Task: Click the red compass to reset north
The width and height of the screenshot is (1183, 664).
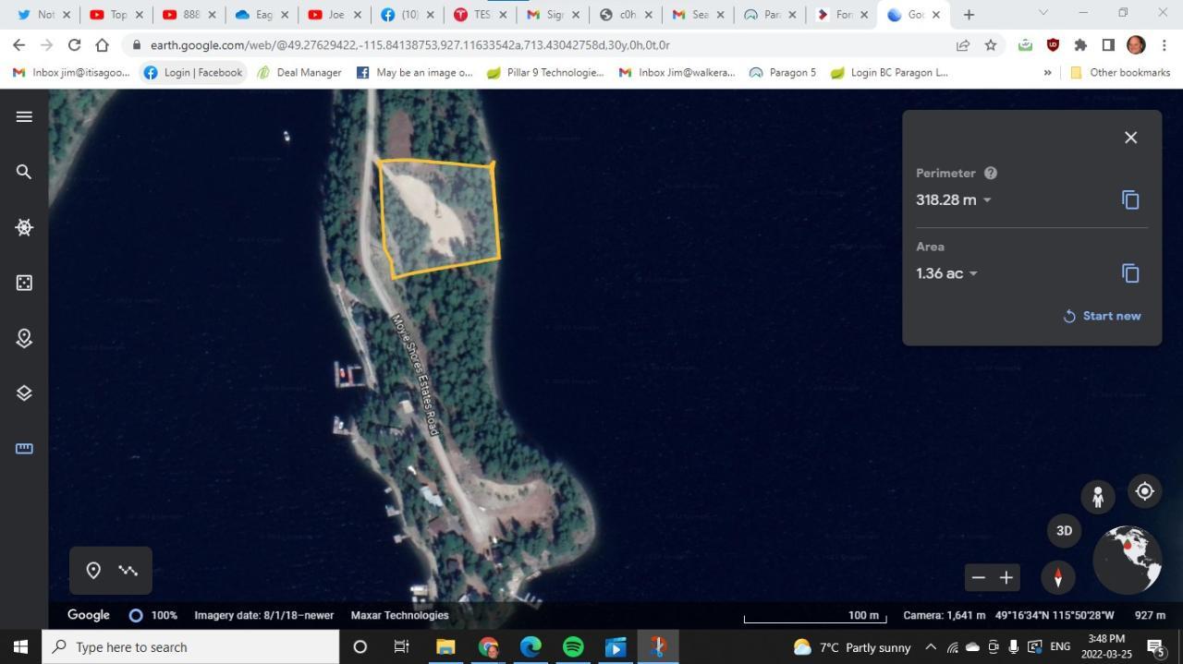Action: (1058, 577)
